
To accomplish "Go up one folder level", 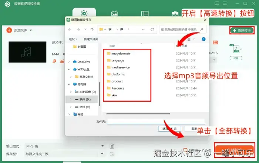I will point(92,29).
